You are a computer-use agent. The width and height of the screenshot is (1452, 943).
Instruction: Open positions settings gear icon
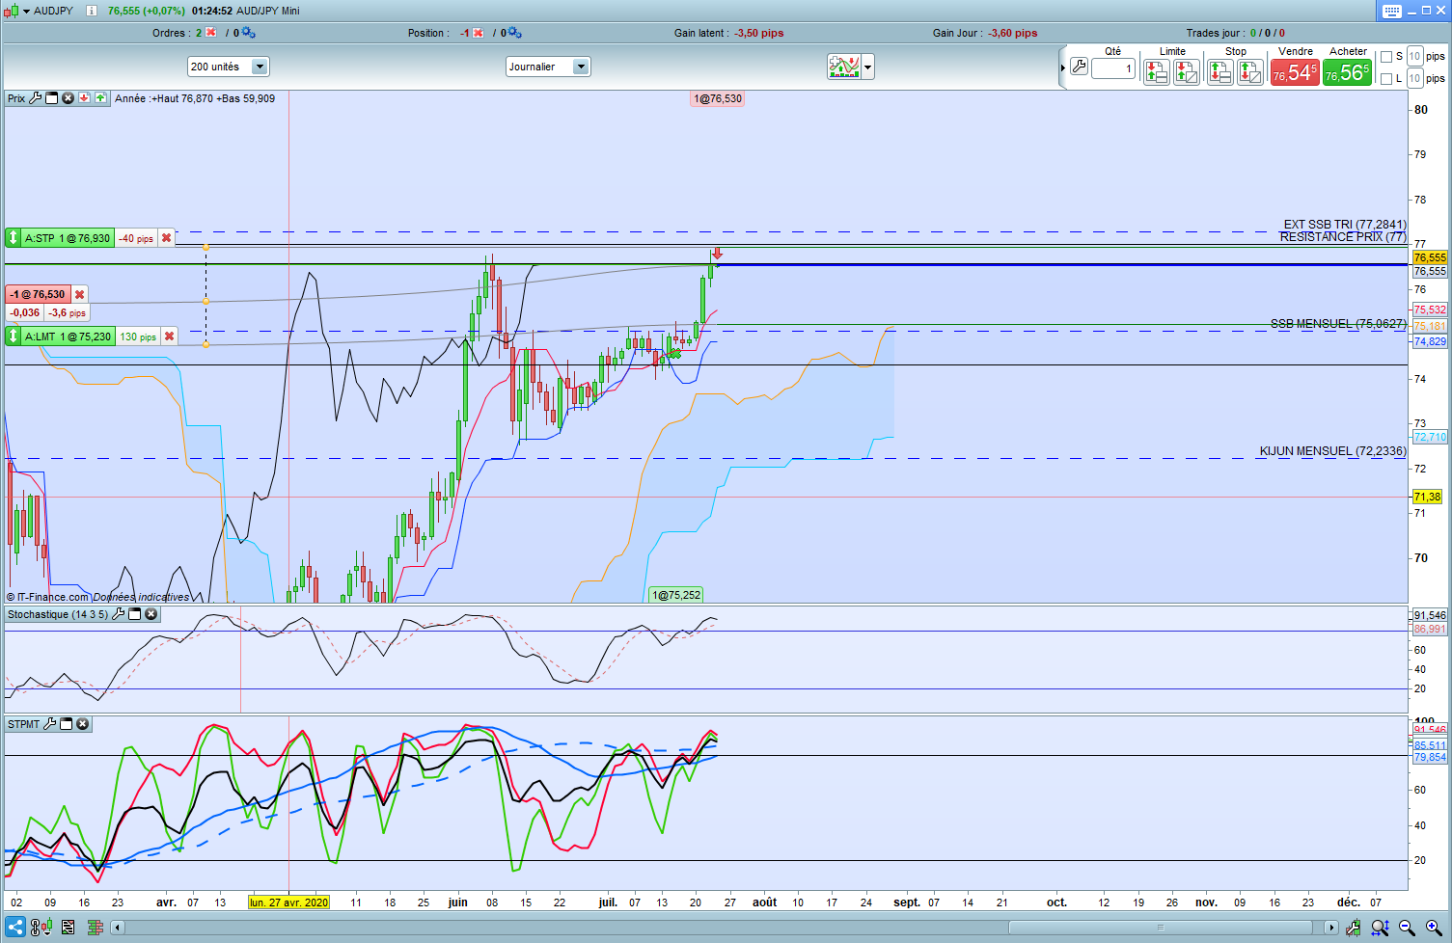pyautogui.click(x=514, y=33)
